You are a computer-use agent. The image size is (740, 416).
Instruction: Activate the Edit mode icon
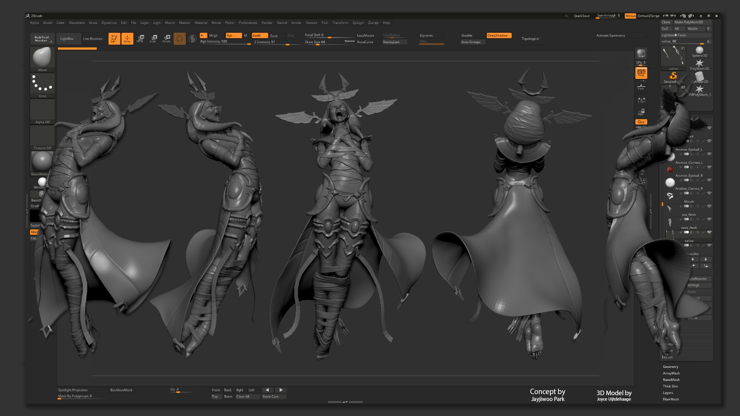click(114, 39)
